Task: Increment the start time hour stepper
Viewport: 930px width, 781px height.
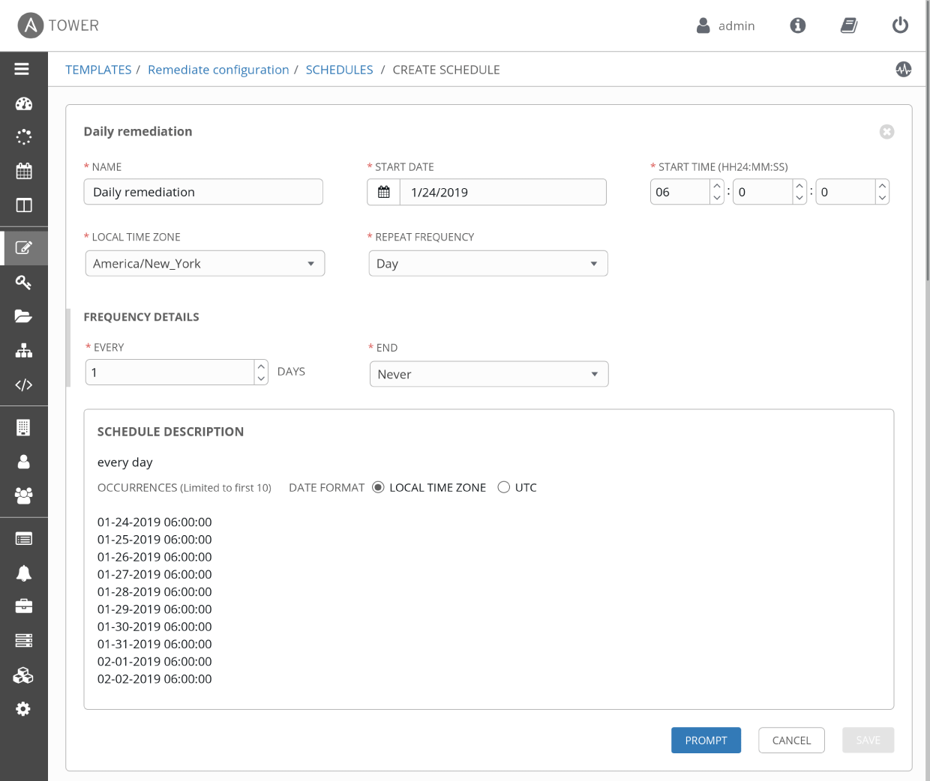Action: pos(717,185)
